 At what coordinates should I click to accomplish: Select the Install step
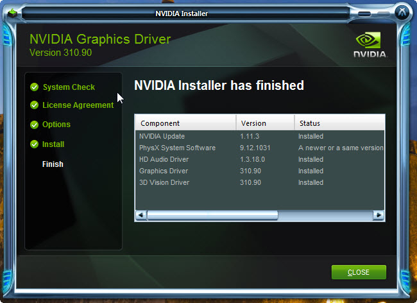coord(53,144)
